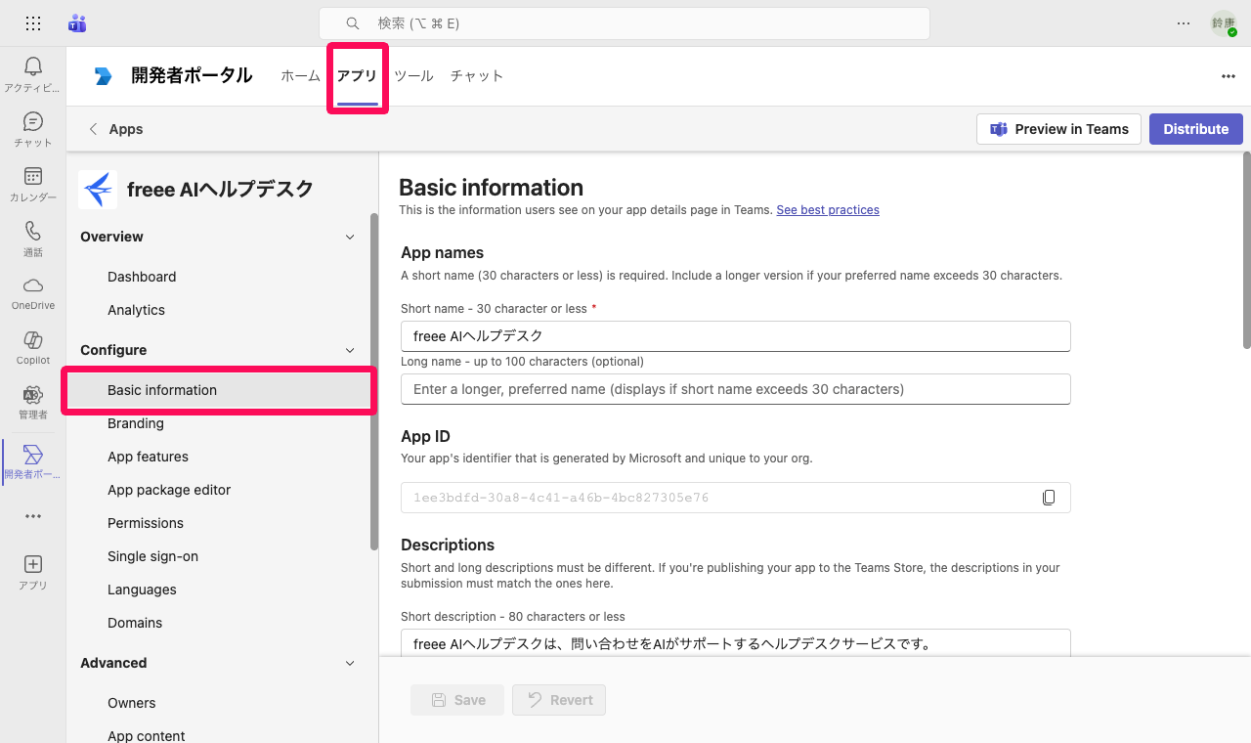Click the main content scrollbar
The width and height of the screenshot is (1251, 743).
(x=1246, y=249)
